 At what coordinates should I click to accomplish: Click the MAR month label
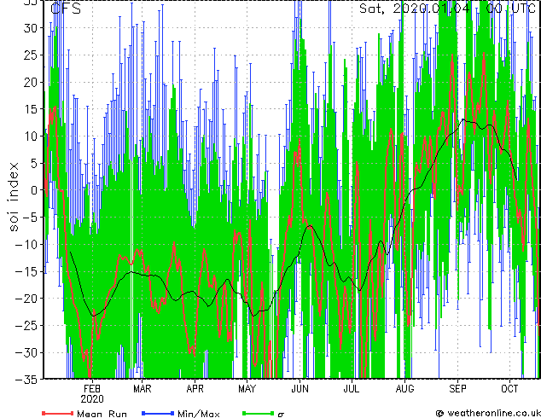[x=143, y=389]
